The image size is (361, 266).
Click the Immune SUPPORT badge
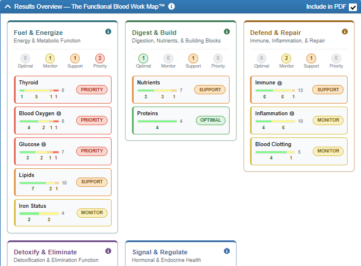[x=328, y=90]
